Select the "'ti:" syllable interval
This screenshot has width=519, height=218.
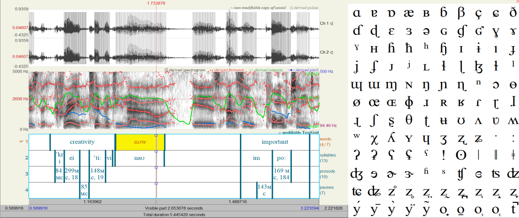[97, 158]
